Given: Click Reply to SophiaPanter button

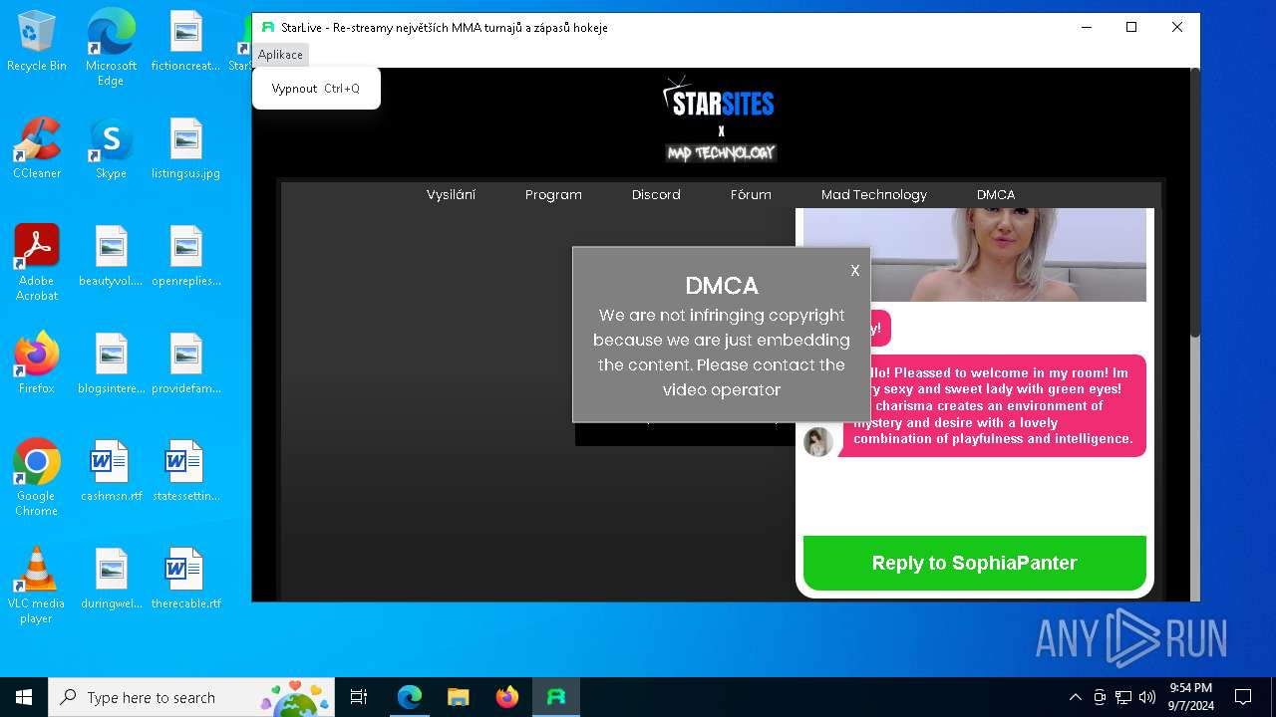Looking at the screenshot, I should pos(975,563).
